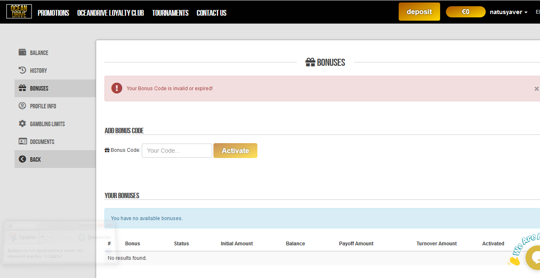
Task: Click the Profile Info user icon
Action: (x=22, y=106)
